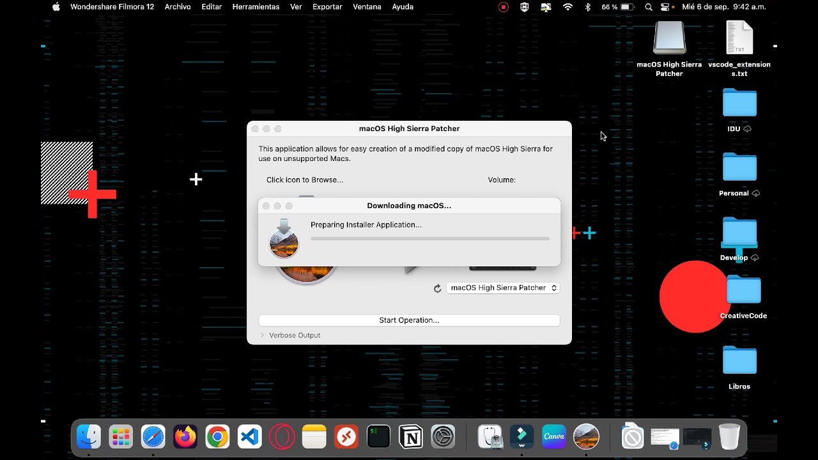The image size is (818, 460).
Task: Open the Wondershare Filmora 12 menu
Action: click(112, 7)
